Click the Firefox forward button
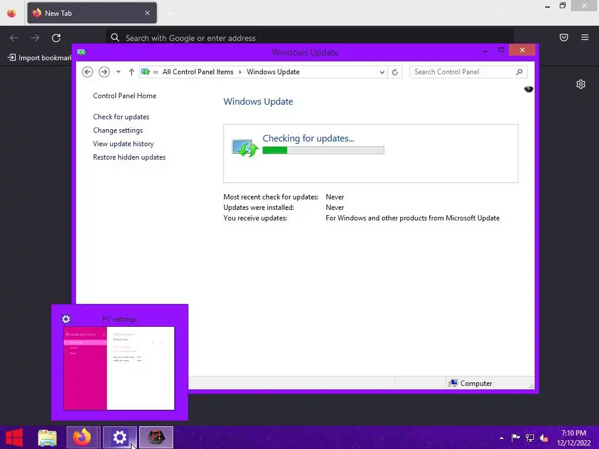Image resolution: width=599 pixels, height=449 pixels. 35,38
